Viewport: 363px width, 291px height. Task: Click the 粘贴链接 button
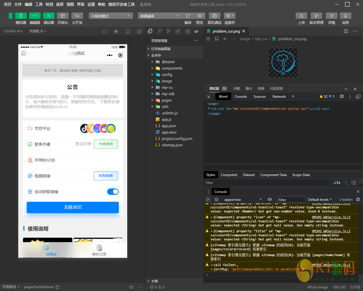106,176
